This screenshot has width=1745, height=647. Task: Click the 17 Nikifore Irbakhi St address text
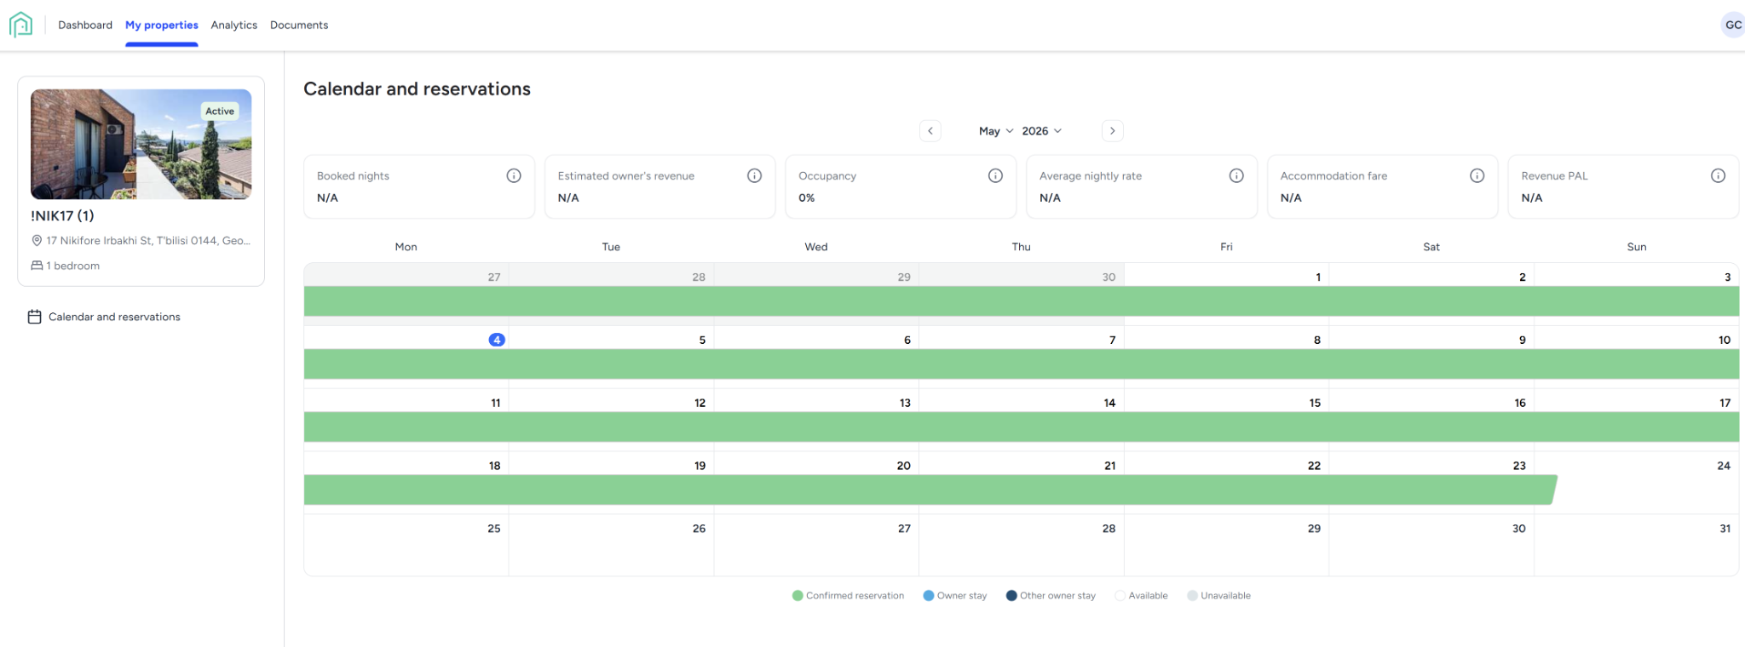[x=148, y=241]
